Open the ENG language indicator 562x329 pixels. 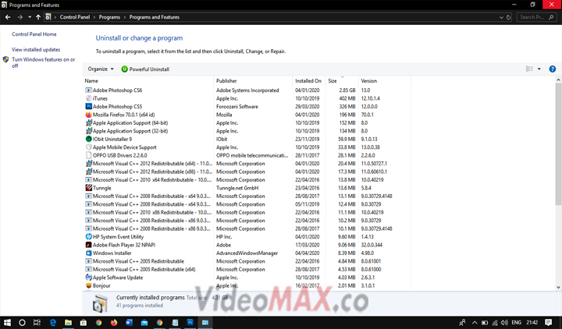pos(516,323)
